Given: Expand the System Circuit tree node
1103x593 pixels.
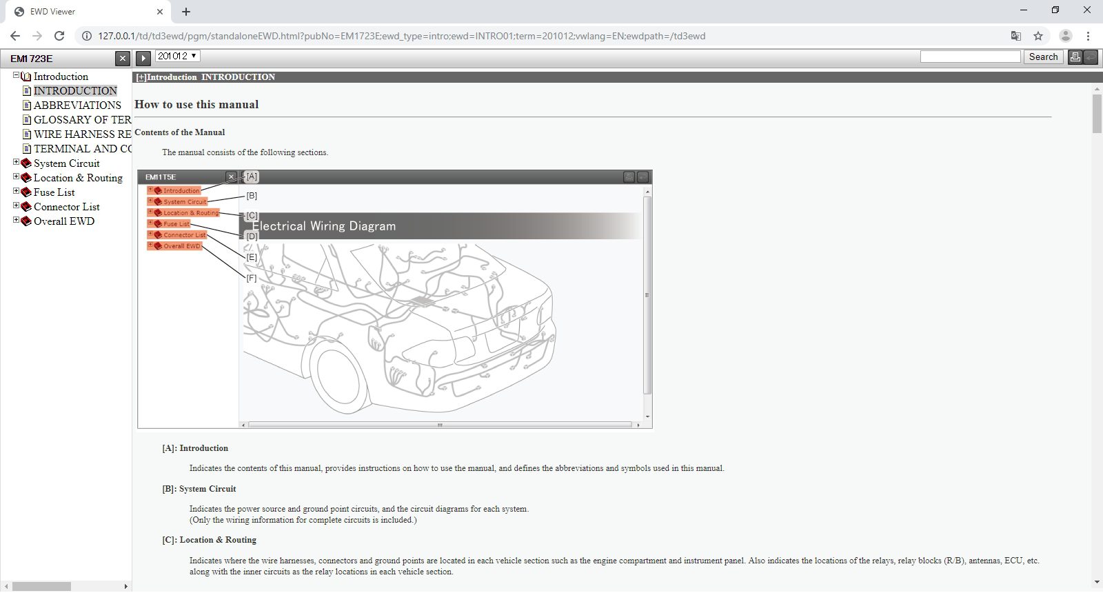Looking at the screenshot, I should [x=16, y=163].
